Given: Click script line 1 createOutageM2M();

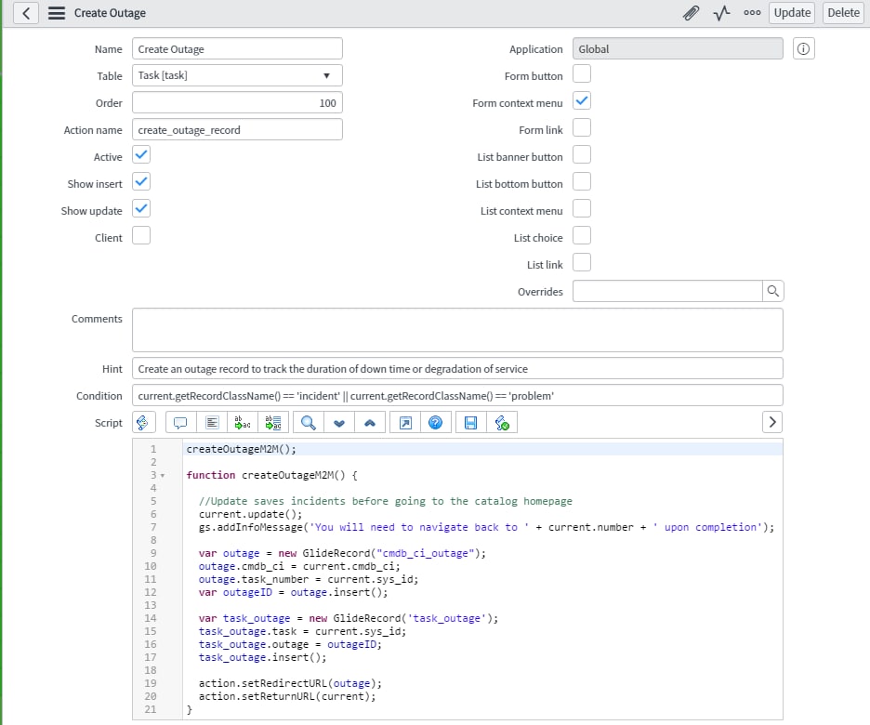Looking at the screenshot, I should pos(242,449).
